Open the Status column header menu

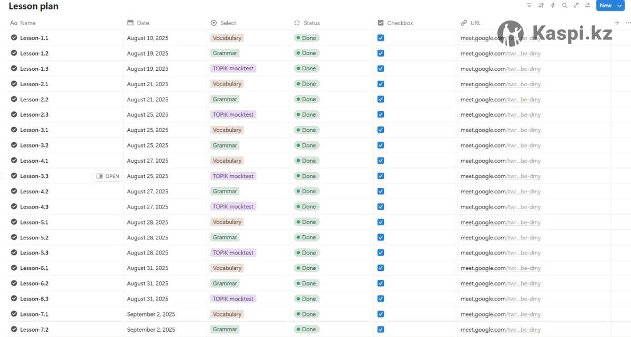pyautogui.click(x=311, y=23)
